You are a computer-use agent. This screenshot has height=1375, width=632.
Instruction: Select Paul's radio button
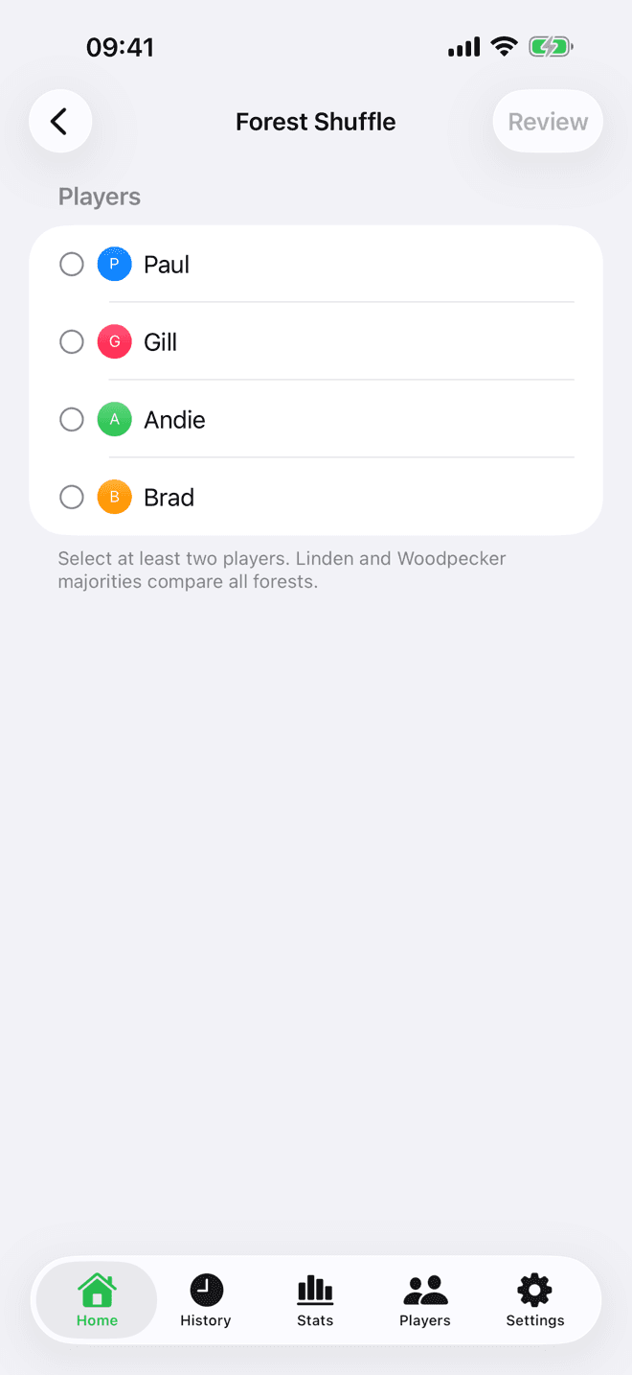72,264
